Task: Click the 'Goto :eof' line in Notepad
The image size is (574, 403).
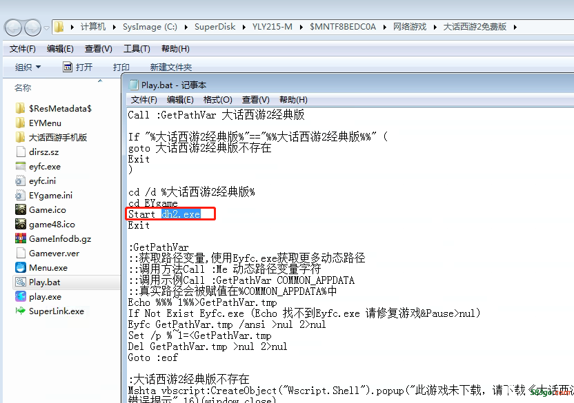Action: click(153, 358)
